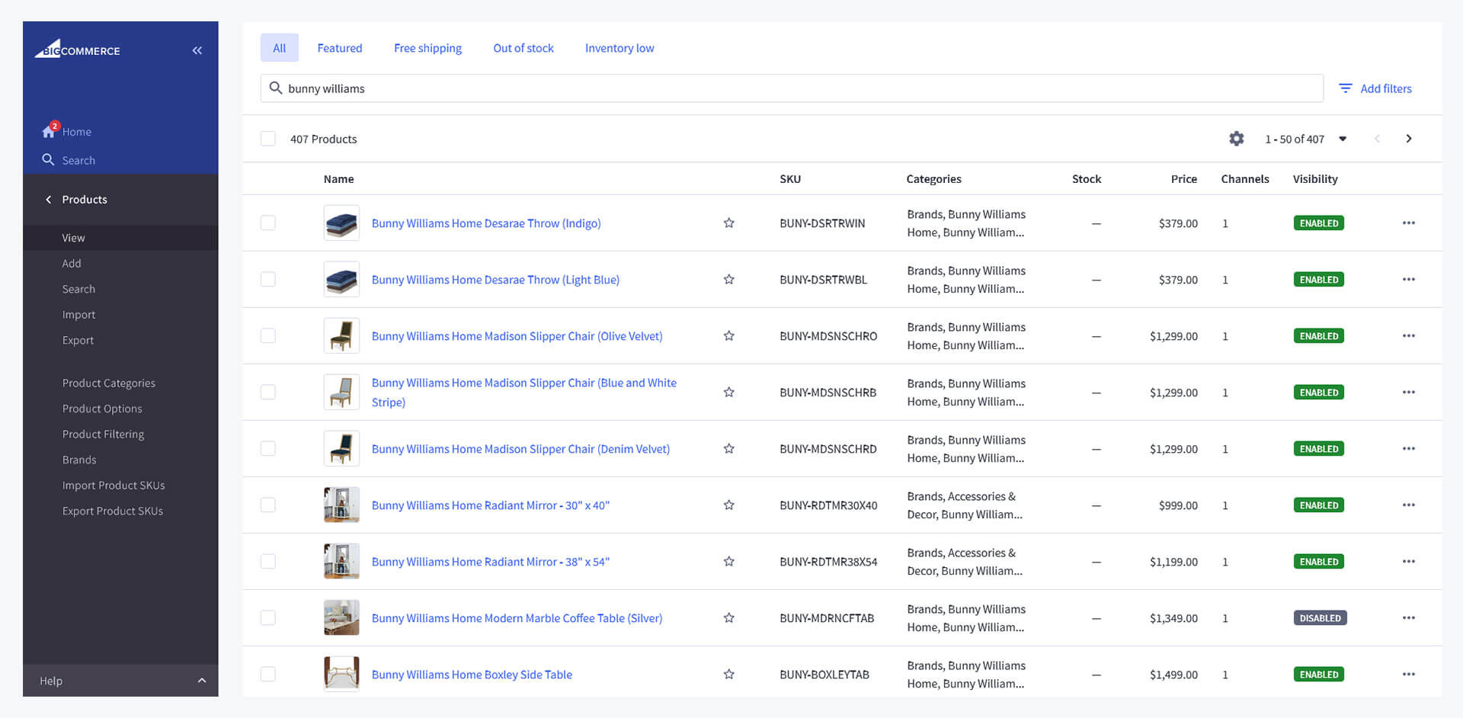Star the Desarae Throw (Indigo) product

pyautogui.click(x=729, y=223)
